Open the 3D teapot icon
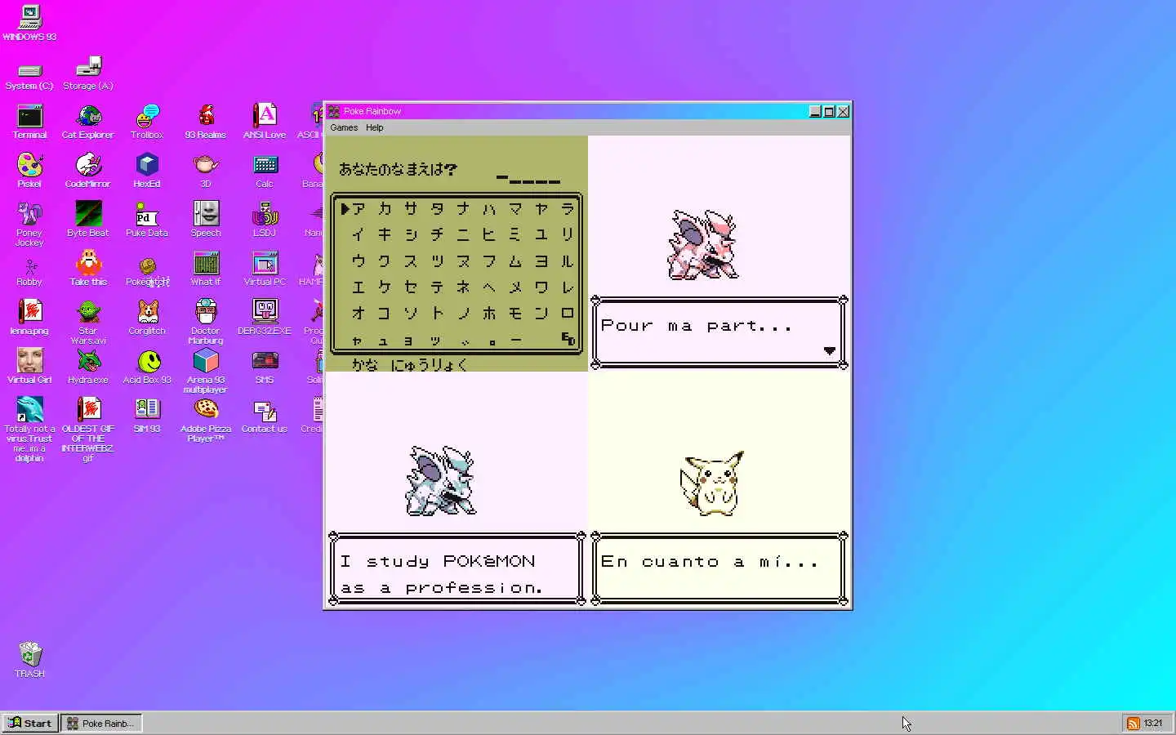Image resolution: width=1176 pixels, height=735 pixels. coord(206,171)
